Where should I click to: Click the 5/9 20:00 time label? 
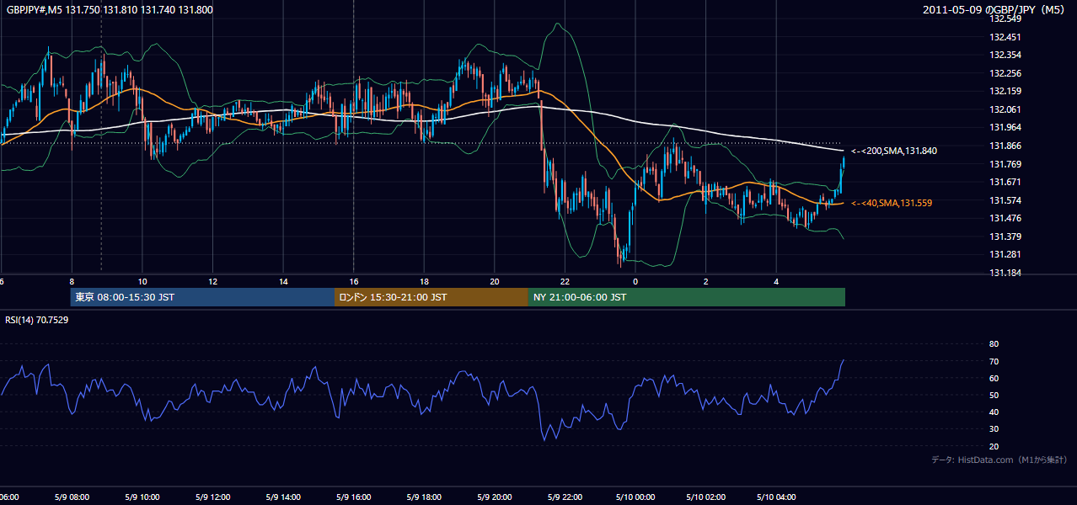coord(495,497)
